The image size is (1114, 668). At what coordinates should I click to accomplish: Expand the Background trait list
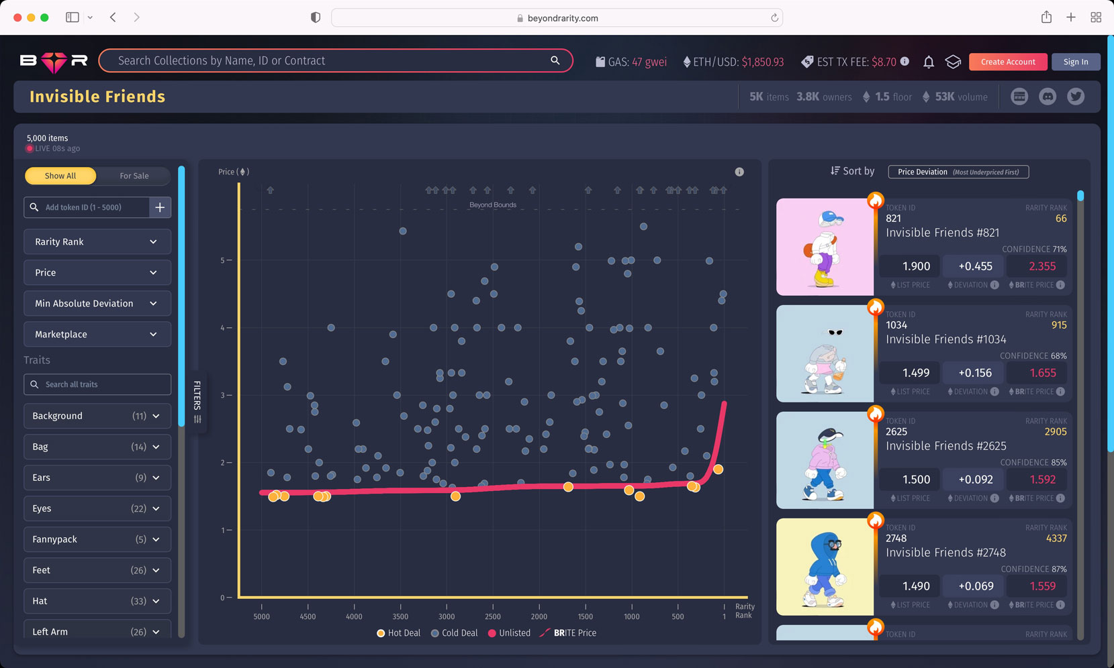[x=97, y=416]
